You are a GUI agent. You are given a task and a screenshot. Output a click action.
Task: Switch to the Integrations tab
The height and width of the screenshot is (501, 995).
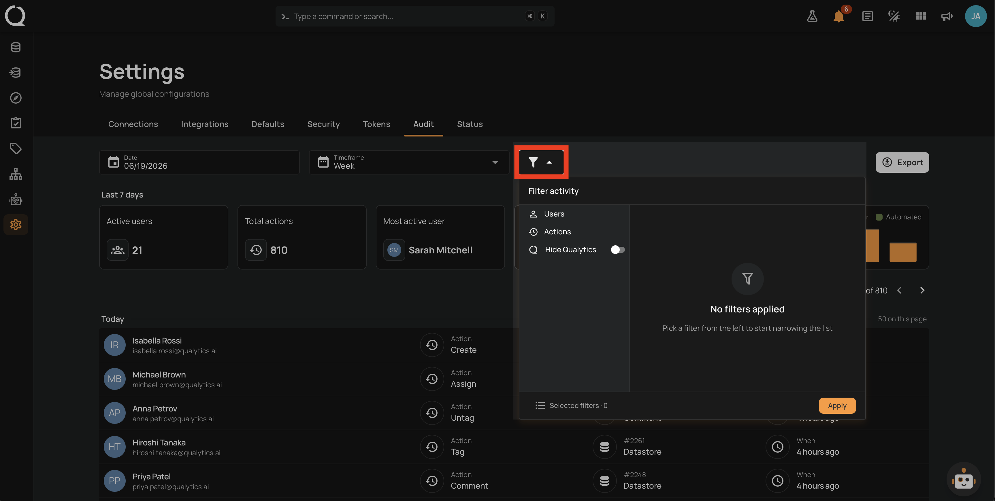[205, 124]
